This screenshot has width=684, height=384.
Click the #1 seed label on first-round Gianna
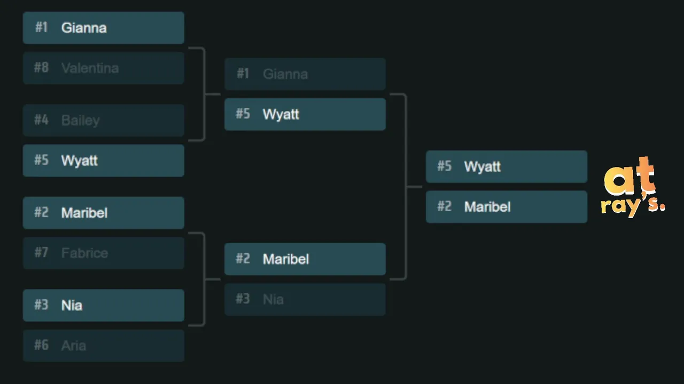(41, 27)
